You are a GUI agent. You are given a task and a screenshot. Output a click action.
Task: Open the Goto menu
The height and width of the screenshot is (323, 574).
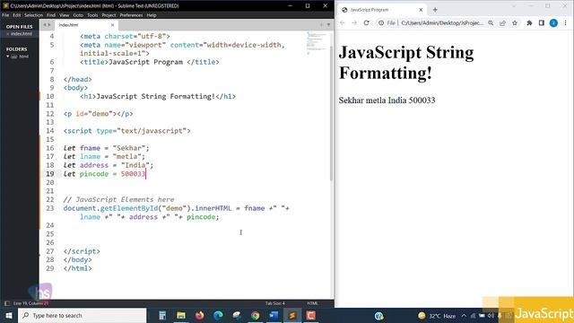[78, 15]
